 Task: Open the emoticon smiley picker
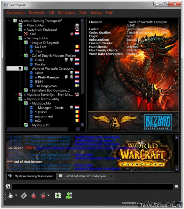point(176,186)
